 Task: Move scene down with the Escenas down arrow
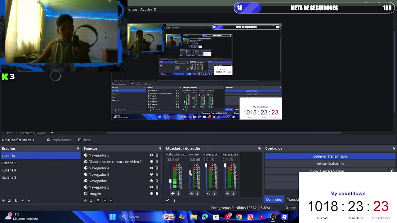tap(29, 200)
